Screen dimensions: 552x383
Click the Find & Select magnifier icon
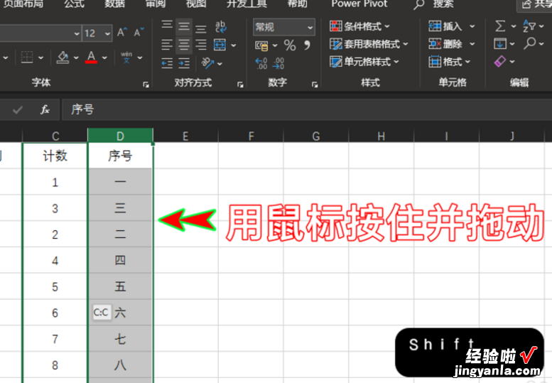(529, 43)
